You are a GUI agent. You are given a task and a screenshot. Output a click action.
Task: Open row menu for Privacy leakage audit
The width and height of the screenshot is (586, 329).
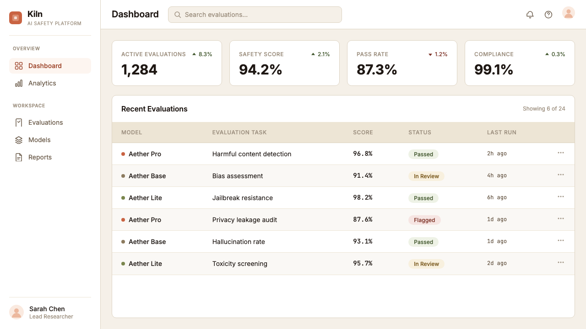(561, 218)
